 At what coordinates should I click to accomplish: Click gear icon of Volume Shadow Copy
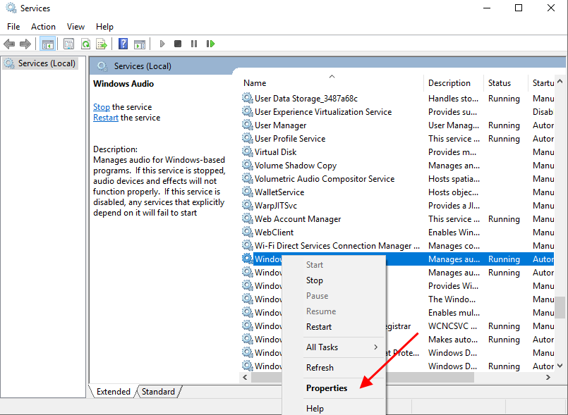[x=248, y=166]
